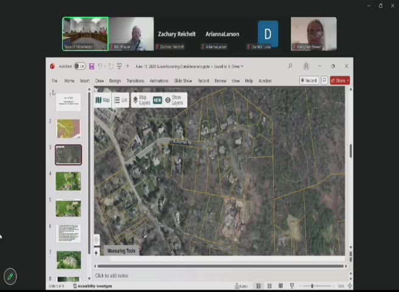Select slide 7 thumbnail
Viewport: 399px width, 292px height.
[68, 260]
